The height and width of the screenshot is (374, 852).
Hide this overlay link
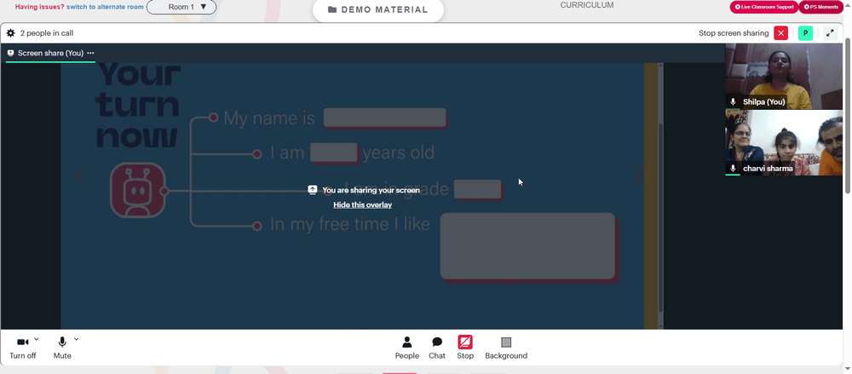(x=362, y=205)
